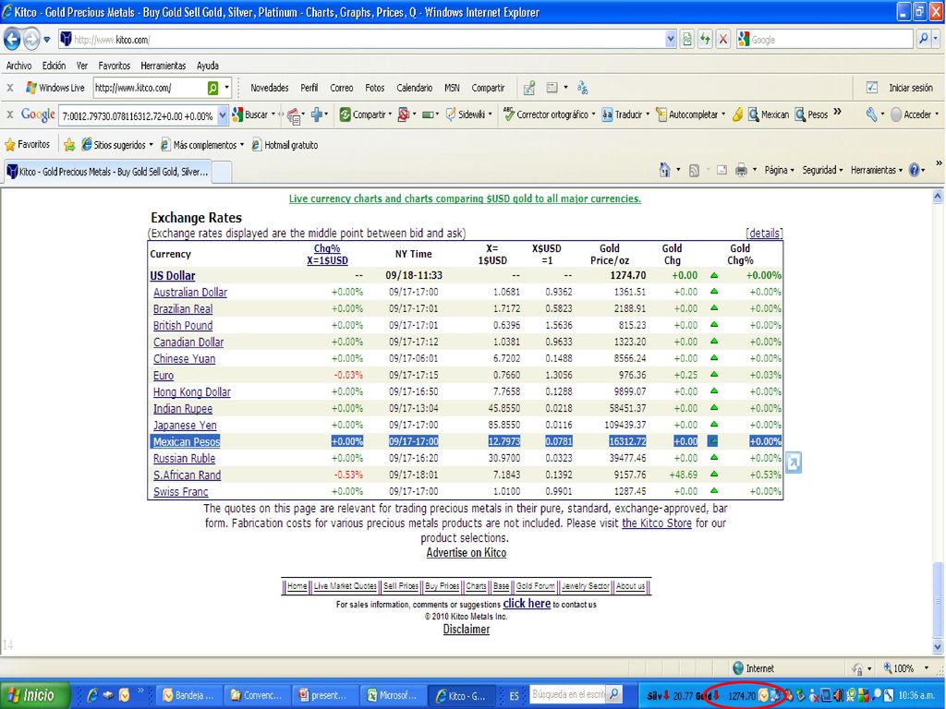Viewport: 946px width, 709px height.
Task: Open the Ayuda menu
Action: (208, 66)
